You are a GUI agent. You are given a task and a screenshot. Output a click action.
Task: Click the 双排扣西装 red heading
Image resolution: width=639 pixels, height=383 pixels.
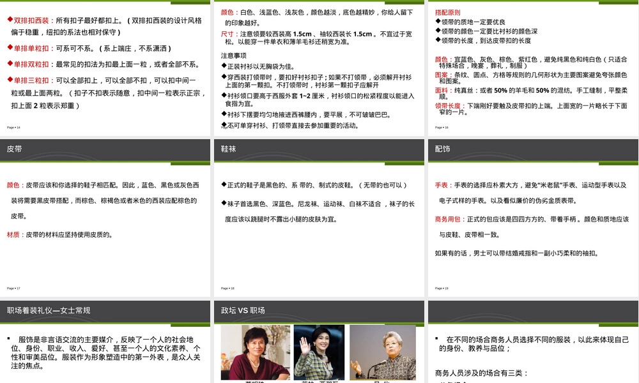pos(31,20)
